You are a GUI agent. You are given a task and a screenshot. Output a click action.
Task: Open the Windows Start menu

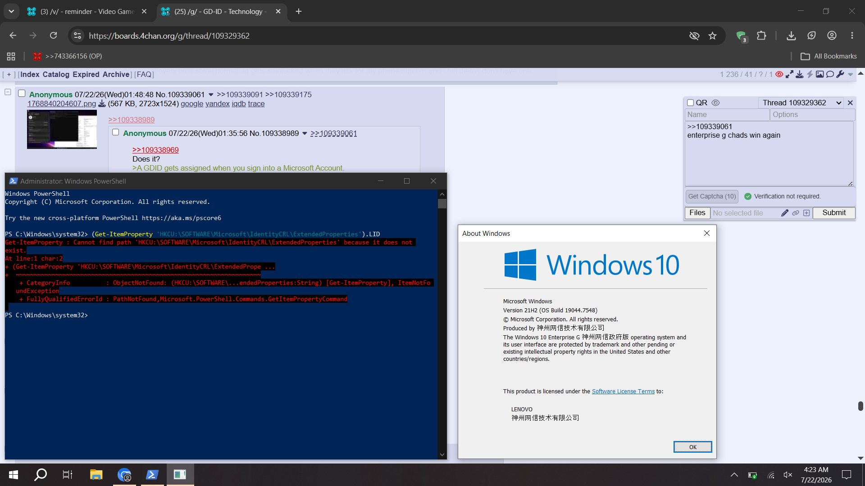[14, 475]
